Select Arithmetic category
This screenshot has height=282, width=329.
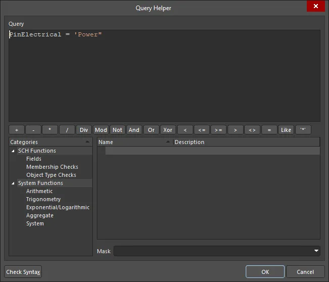click(x=39, y=191)
